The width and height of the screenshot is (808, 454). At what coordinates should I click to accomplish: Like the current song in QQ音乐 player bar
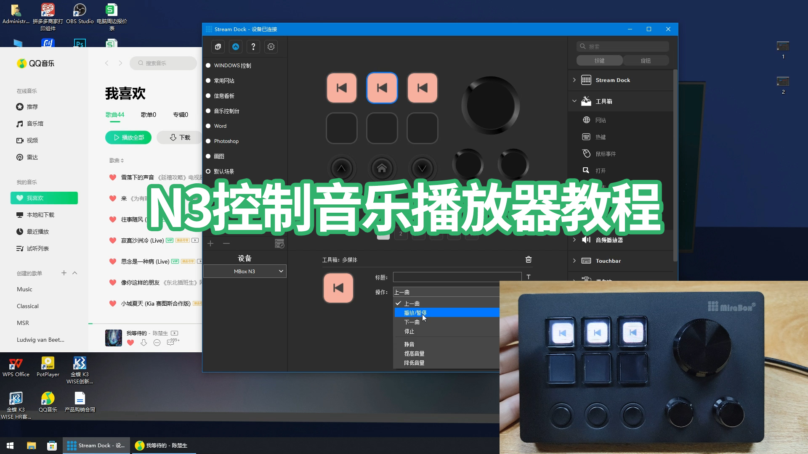(130, 343)
